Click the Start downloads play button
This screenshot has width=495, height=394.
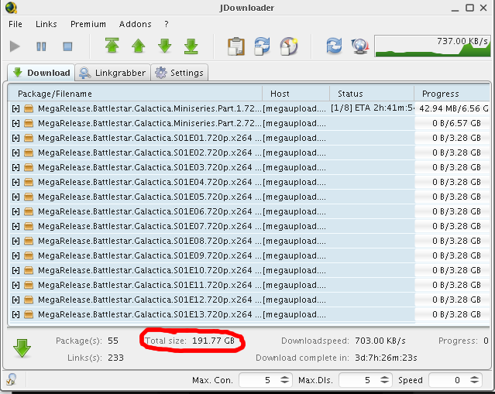pyautogui.click(x=15, y=46)
